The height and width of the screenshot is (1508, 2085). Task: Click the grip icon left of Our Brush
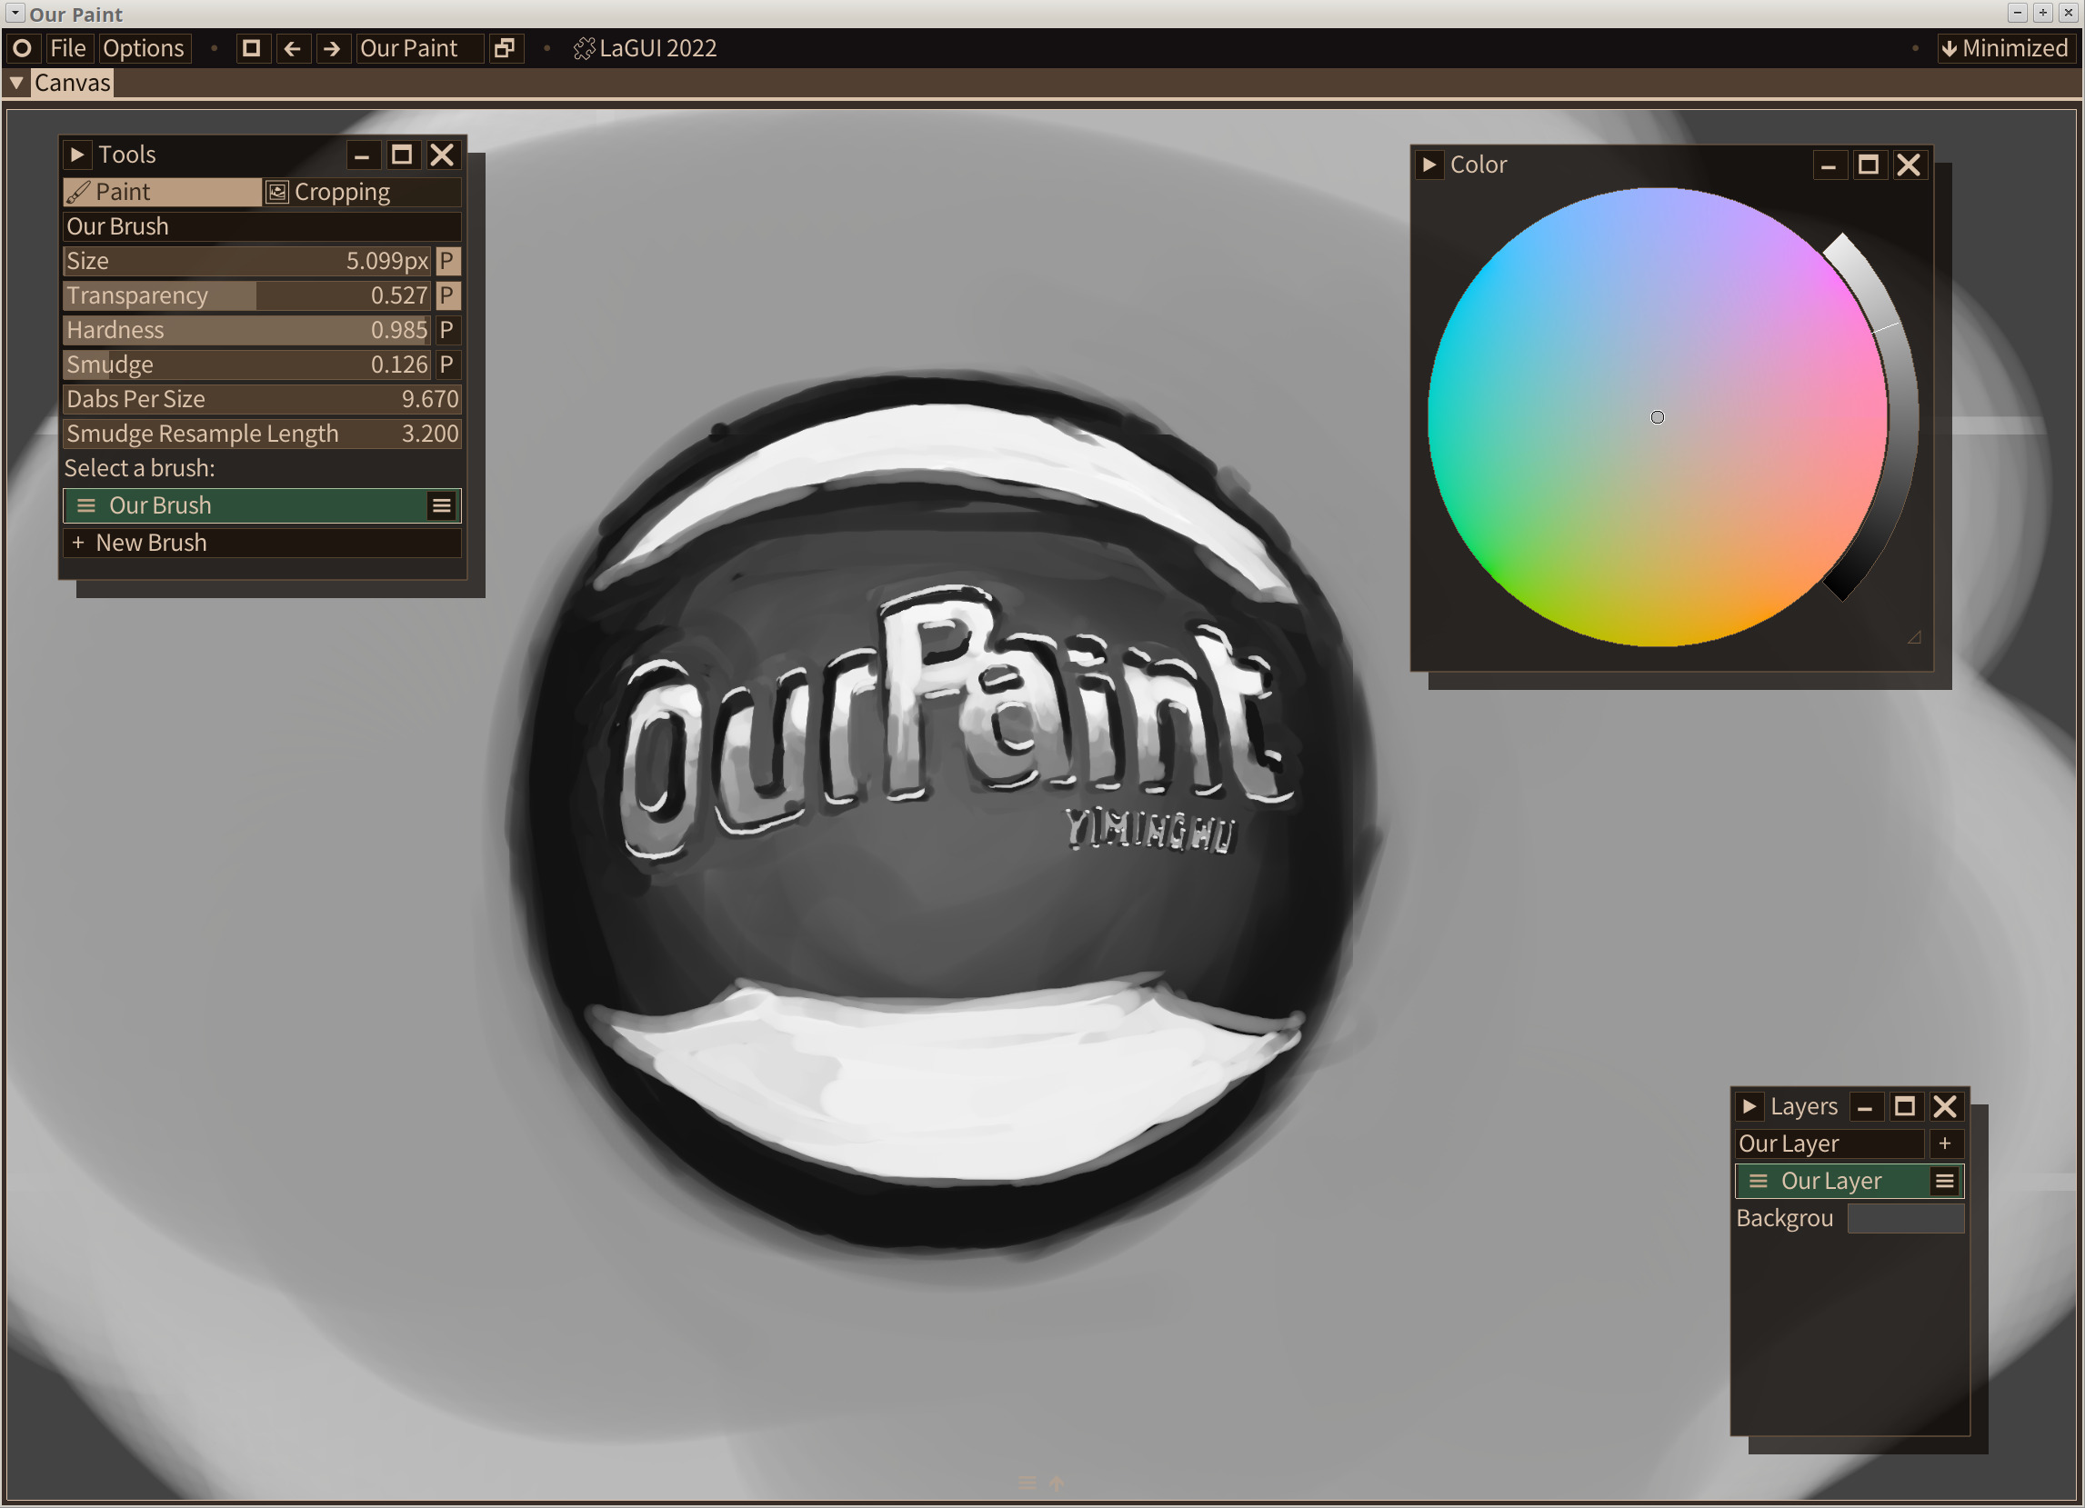pos(86,505)
